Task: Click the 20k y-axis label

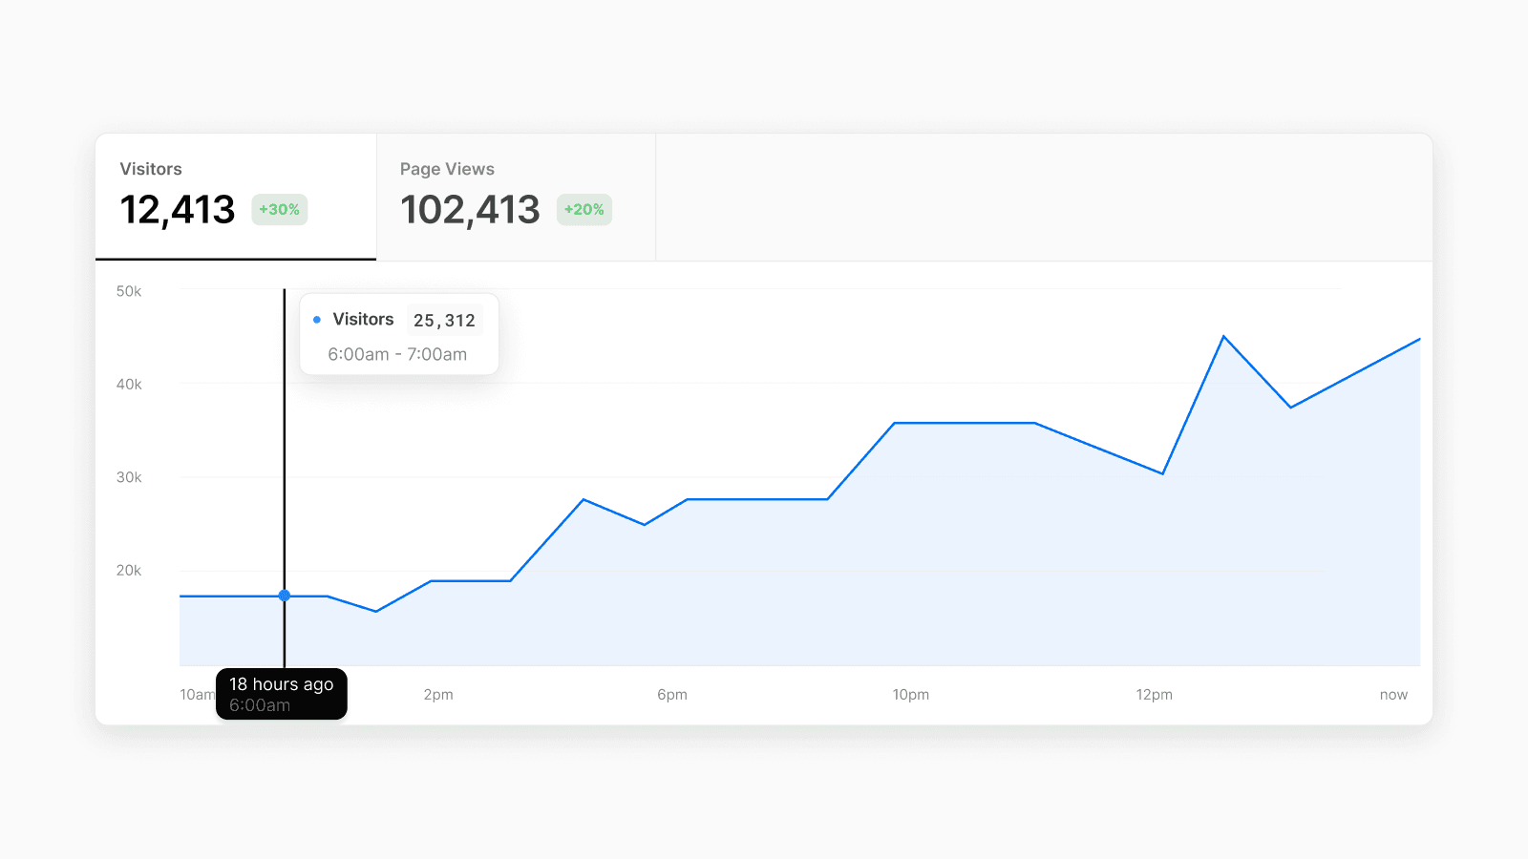Action: 129,571
